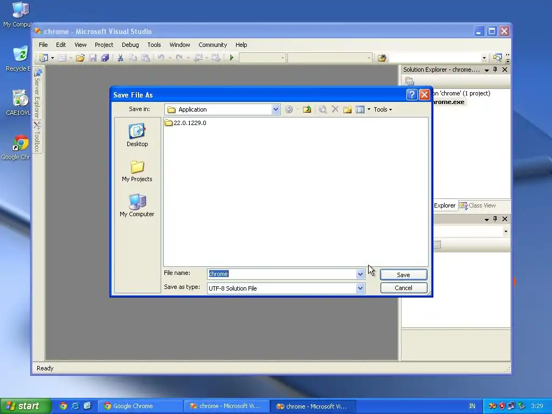Click the Add New Item toolbar icon
The height and width of the screenshot is (414, 552).
62,58
